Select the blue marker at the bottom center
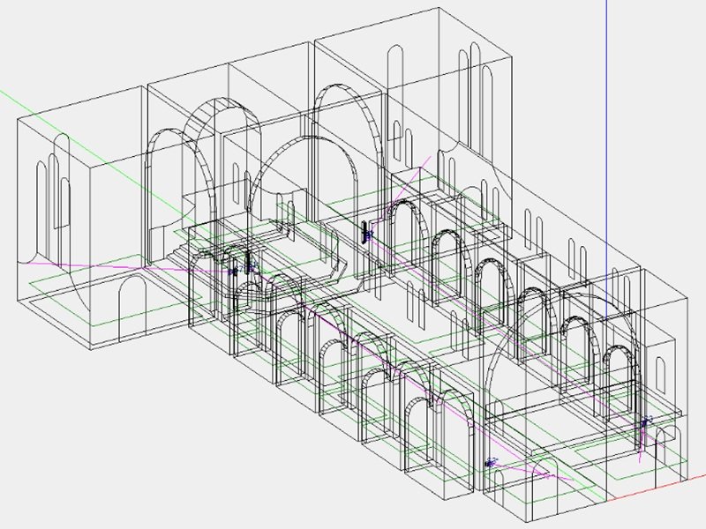 pos(491,462)
